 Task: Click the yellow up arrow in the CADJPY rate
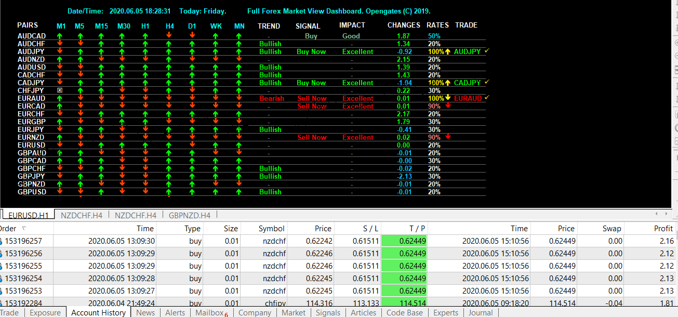pyautogui.click(x=447, y=83)
